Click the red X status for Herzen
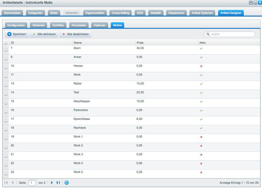The image size is (262, 188). (x=201, y=66)
